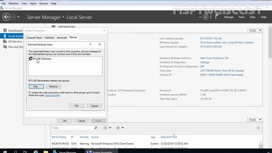Close the Remote Desktop Users dialog
The width and height of the screenshot is (272, 153).
coord(99,44)
